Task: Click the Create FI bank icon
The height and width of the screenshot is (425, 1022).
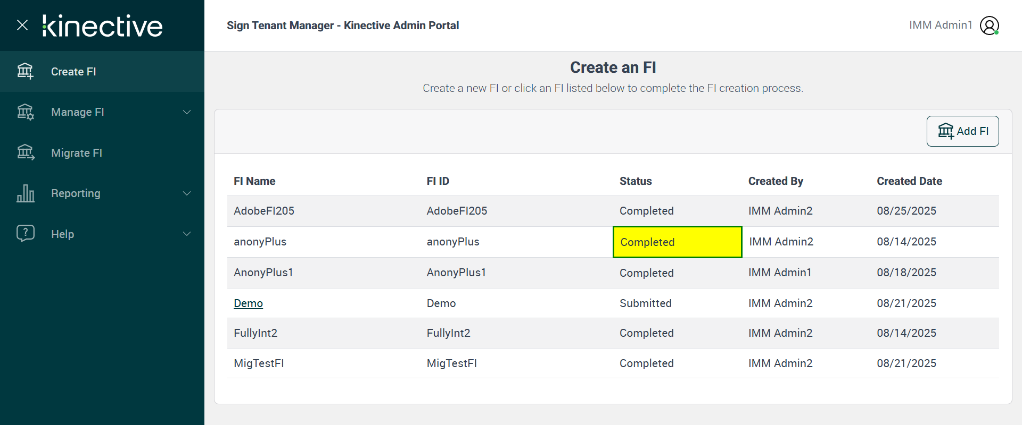Action: tap(25, 71)
